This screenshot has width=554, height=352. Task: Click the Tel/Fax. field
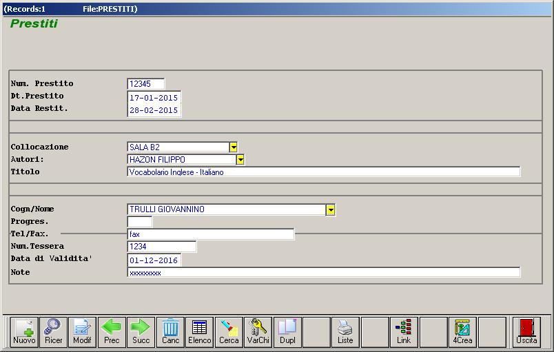(x=211, y=234)
